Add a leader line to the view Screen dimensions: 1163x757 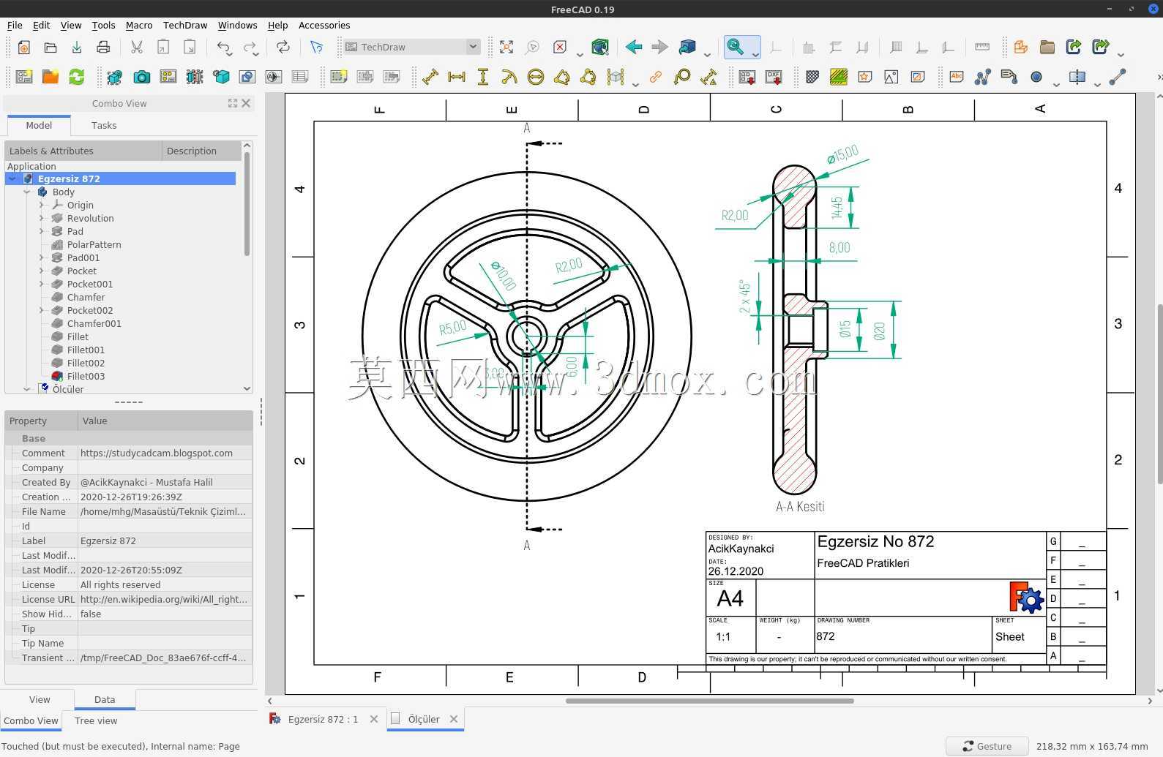[983, 77]
